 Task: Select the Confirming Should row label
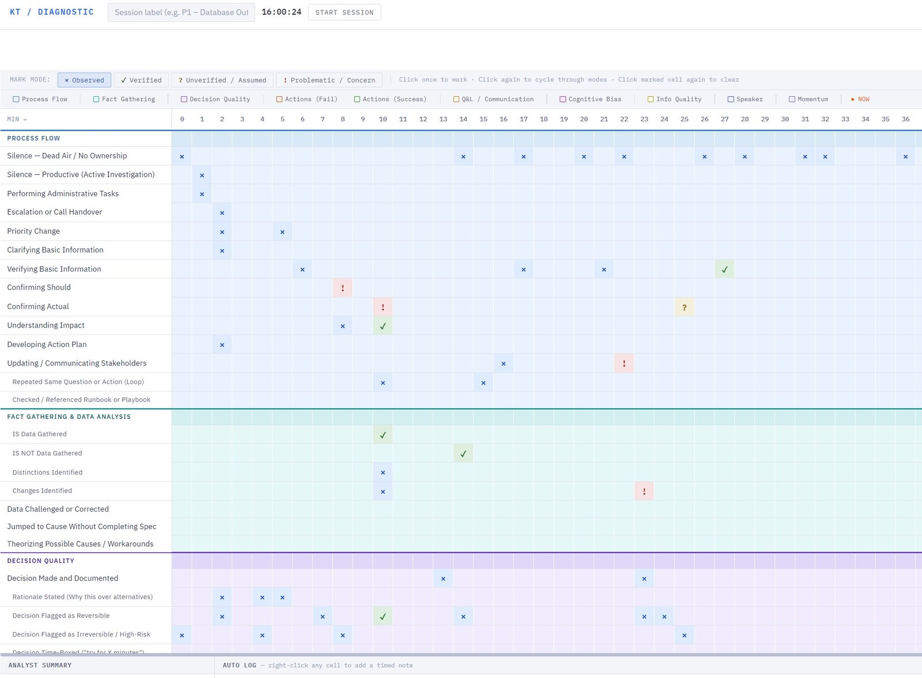(39, 287)
